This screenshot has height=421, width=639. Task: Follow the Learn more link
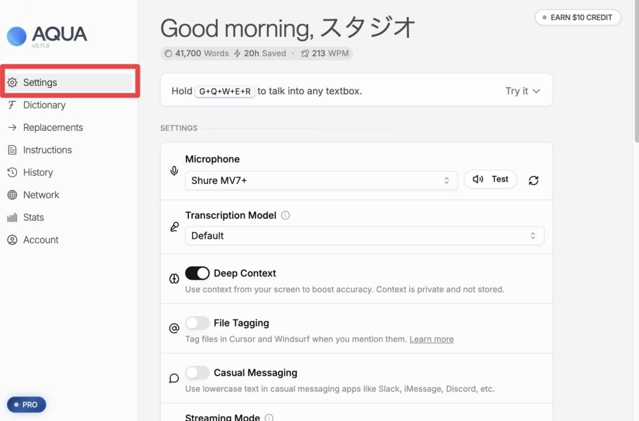pyautogui.click(x=431, y=339)
